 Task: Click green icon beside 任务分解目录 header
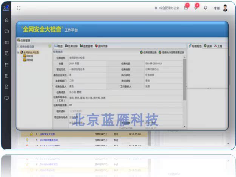click(50, 46)
